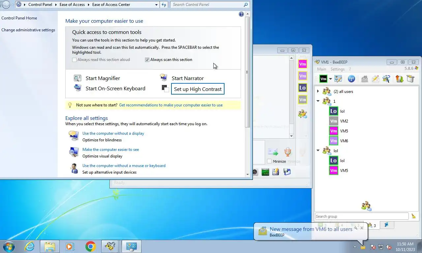Click the Start Narrator icon

(164, 78)
